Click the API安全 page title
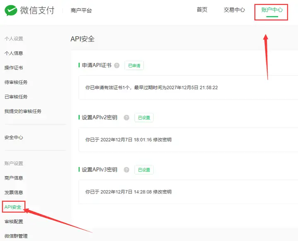The height and width of the screenshot is (241, 298). (x=82, y=39)
